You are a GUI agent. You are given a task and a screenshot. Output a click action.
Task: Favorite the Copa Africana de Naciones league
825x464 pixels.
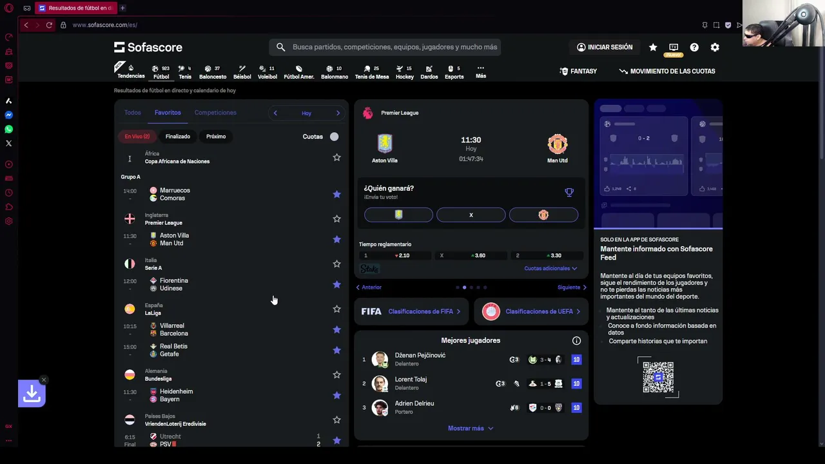click(x=336, y=157)
